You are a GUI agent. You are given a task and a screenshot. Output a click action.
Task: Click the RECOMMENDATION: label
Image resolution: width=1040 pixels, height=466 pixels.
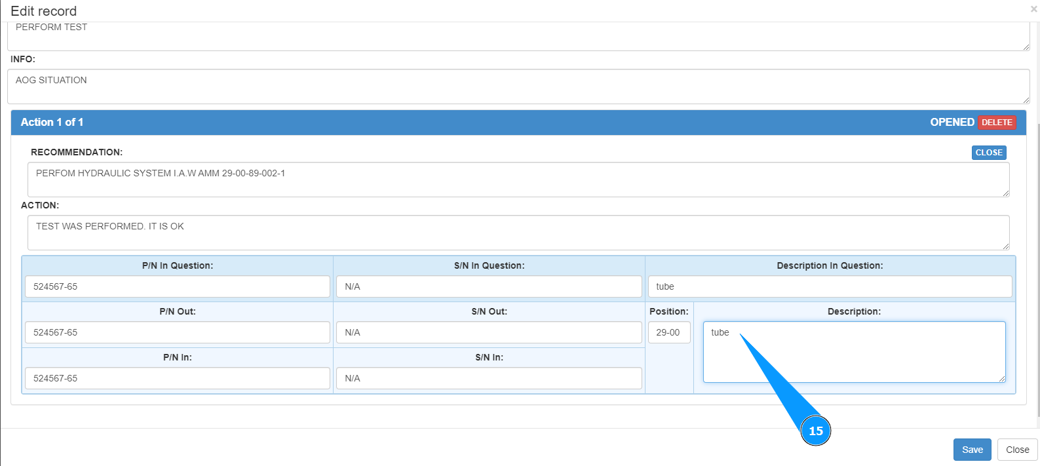point(77,152)
